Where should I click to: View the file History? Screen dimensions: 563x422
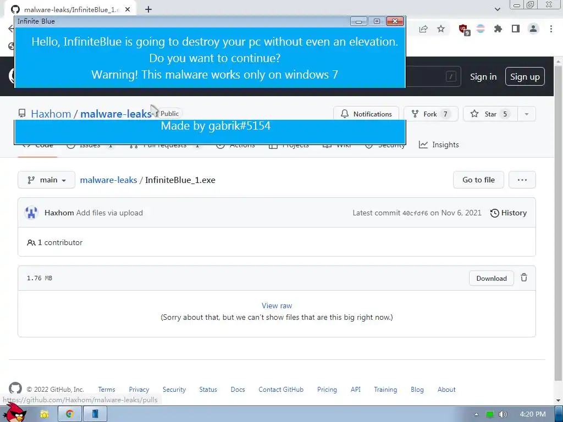coord(509,213)
